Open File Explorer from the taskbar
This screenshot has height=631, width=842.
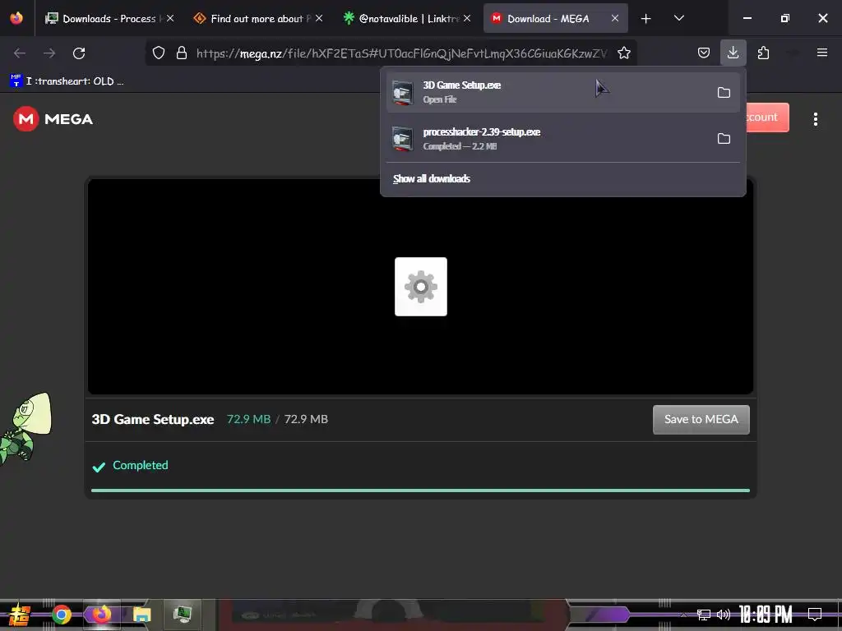pos(141,615)
